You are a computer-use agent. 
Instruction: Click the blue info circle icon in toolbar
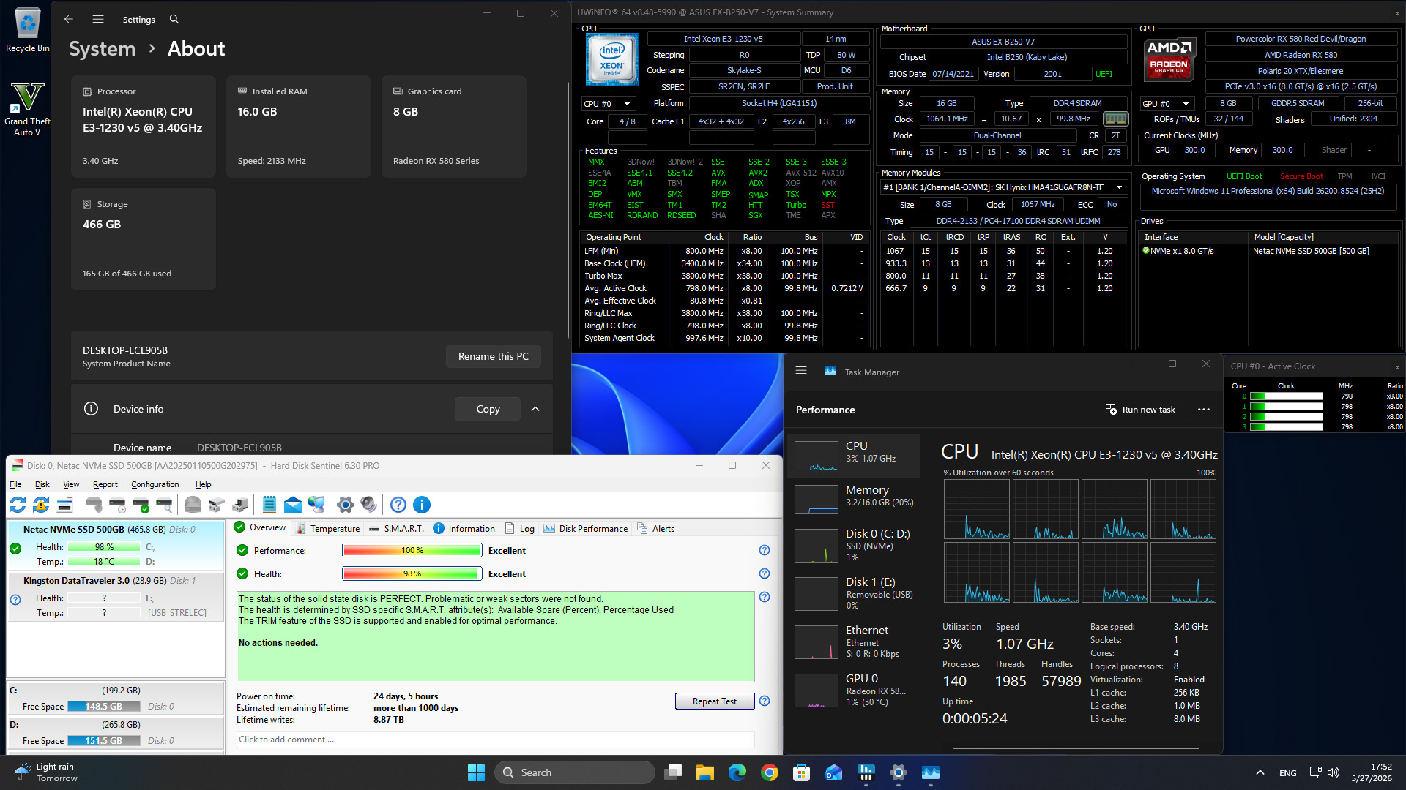(422, 505)
